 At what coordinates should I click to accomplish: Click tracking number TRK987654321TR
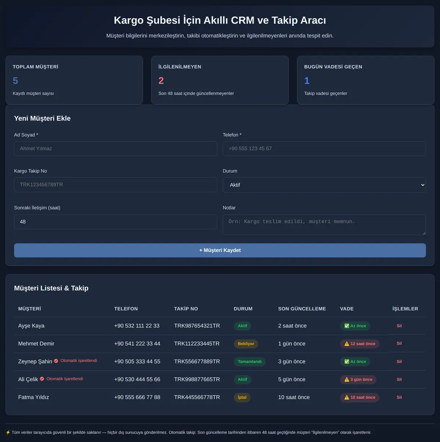[197, 326]
